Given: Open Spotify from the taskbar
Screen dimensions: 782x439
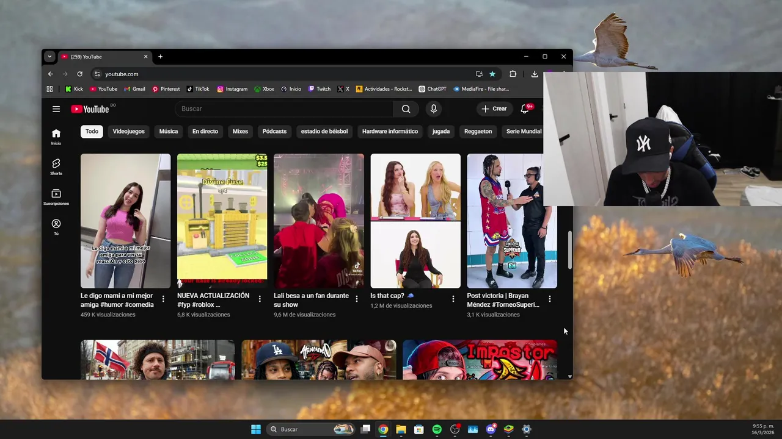Looking at the screenshot, I should click(437, 429).
